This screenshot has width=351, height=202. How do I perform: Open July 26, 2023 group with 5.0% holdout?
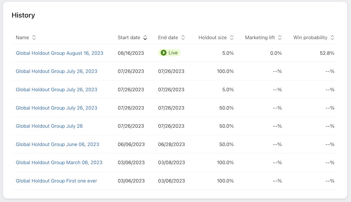click(x=56, y=90)
